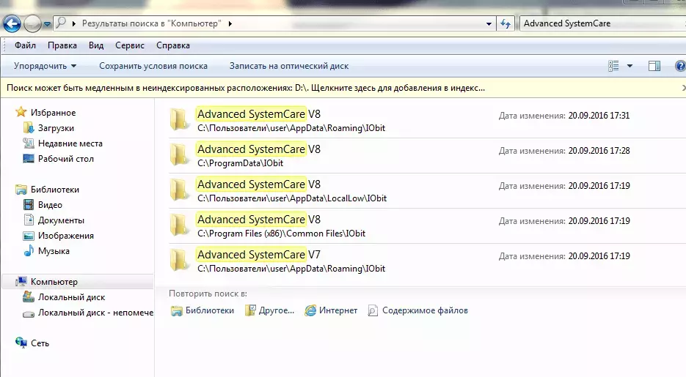686x377 pixels.
Task: Refresh the search results via the refresh button
Action: (506, 24)
